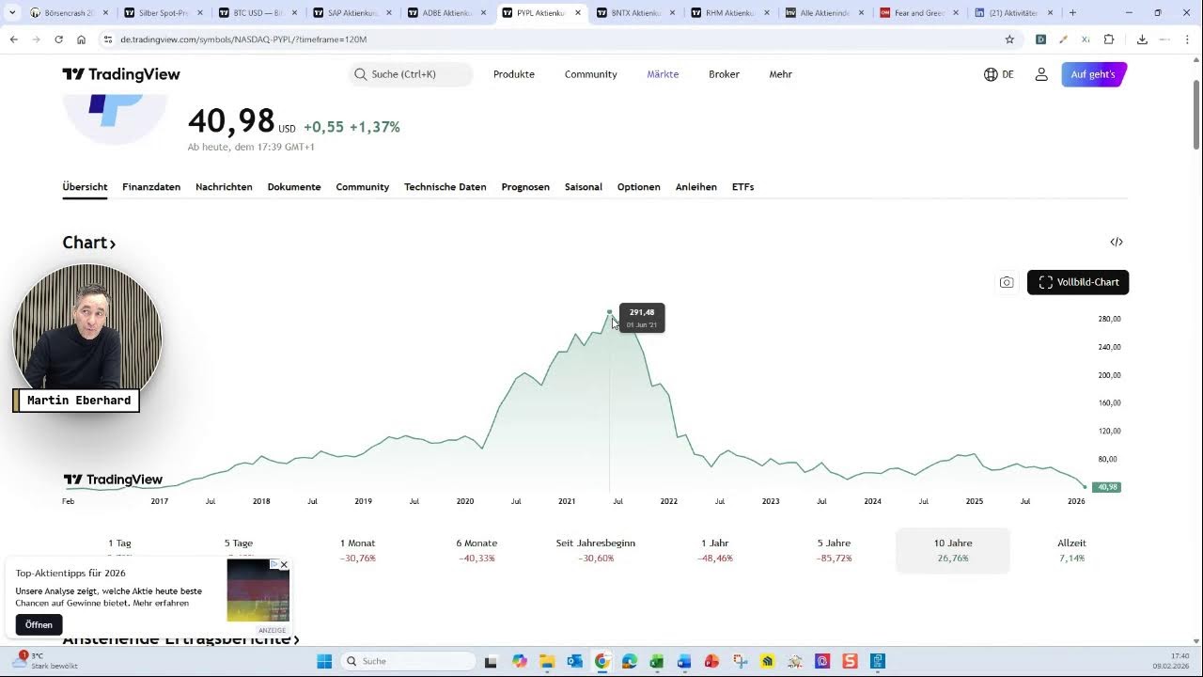Image resolution: width=1203 pixels, height=677 pixels.
Task: Select the 1 Jahr timeframe
Action: pyautogui.click(x=714, y=550)
